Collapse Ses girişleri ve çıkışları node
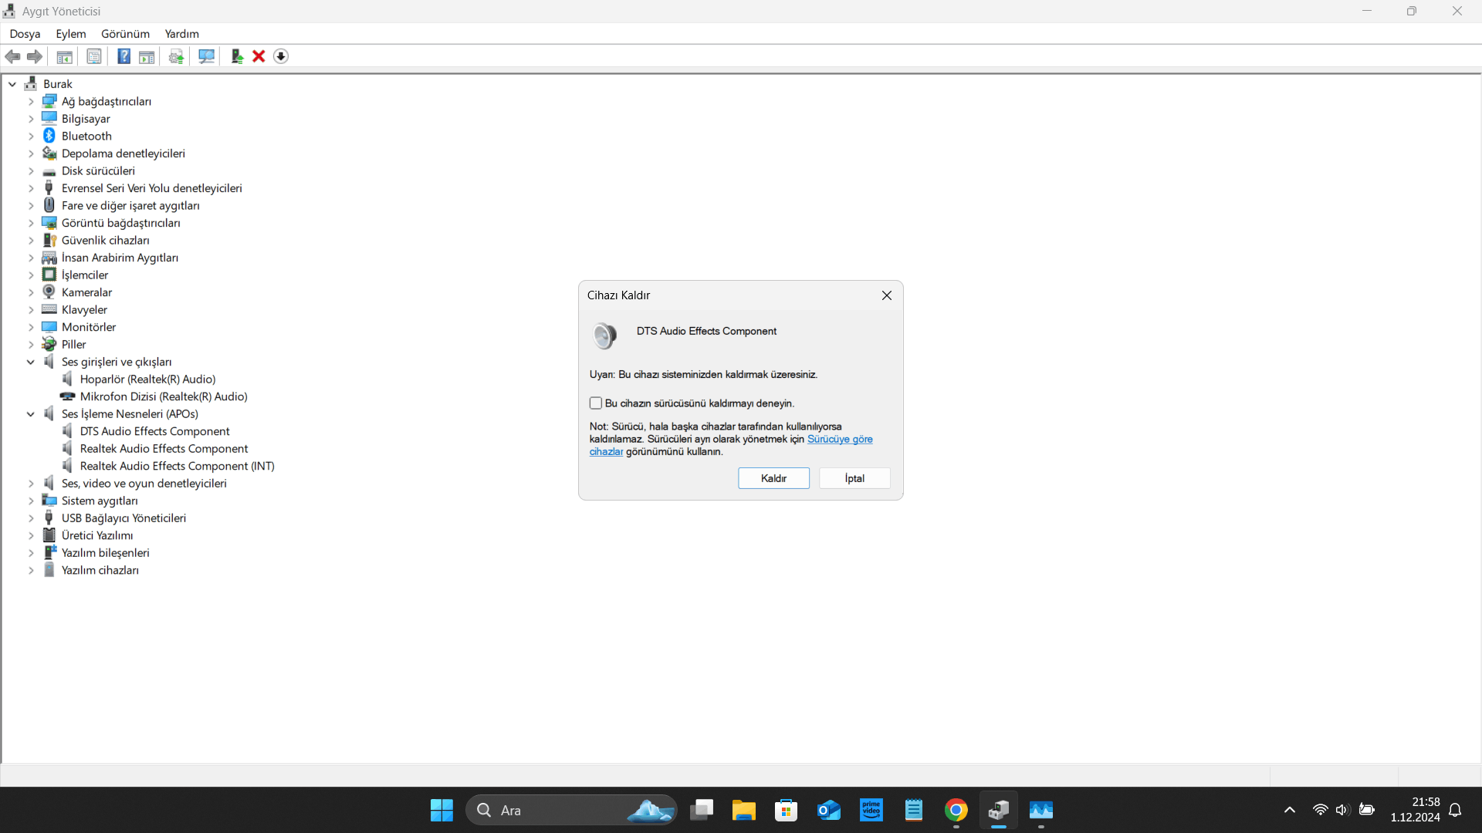The height and width of the screenshot is (833, 1482). pyautogui.click(x=31, y=362)
